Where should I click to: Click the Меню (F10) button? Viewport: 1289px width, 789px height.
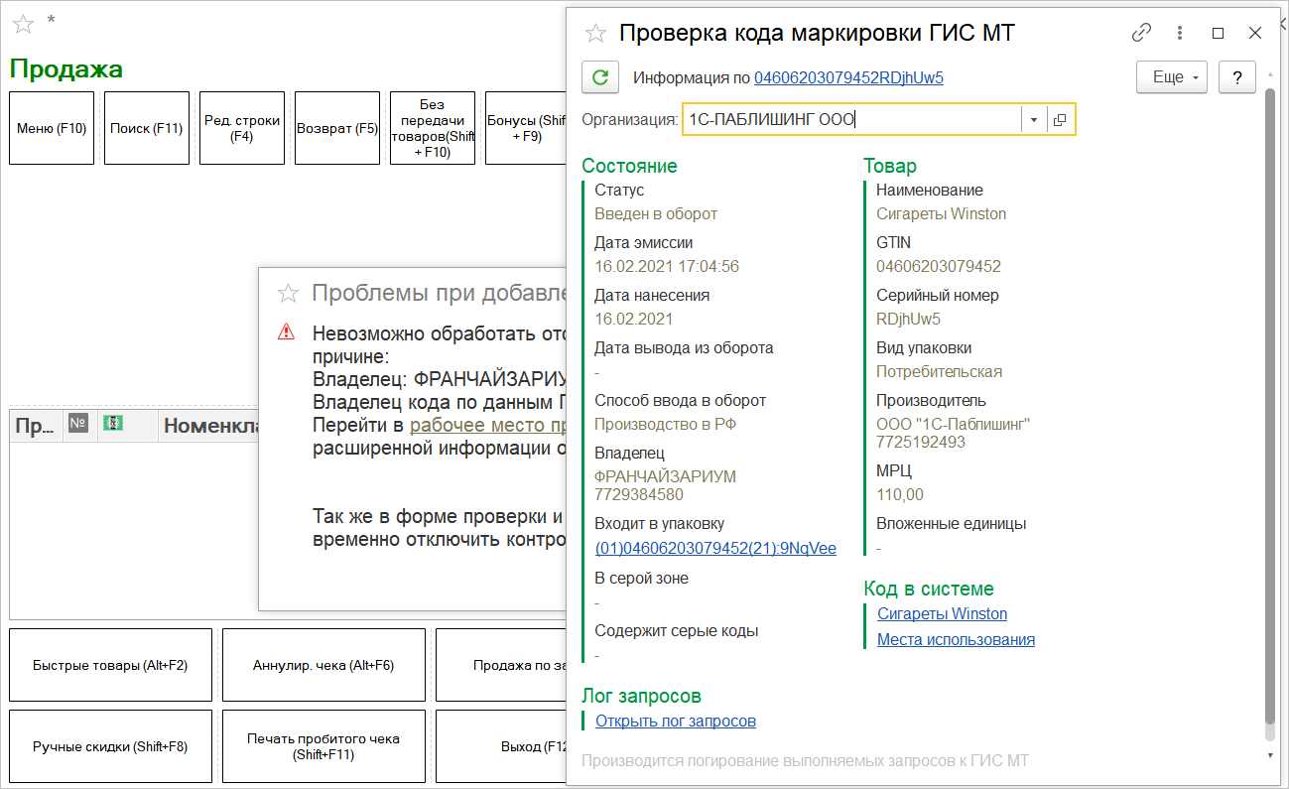coord(52,128)
